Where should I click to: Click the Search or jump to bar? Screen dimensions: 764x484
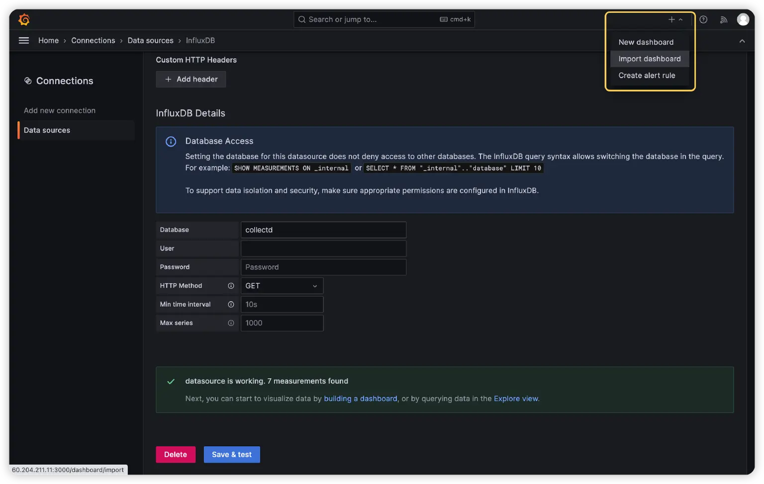383,19
